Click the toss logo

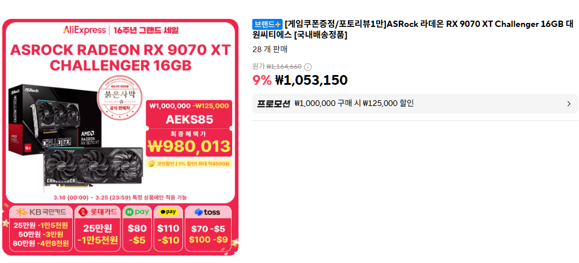pyautogui.click(x=208, y=212)
